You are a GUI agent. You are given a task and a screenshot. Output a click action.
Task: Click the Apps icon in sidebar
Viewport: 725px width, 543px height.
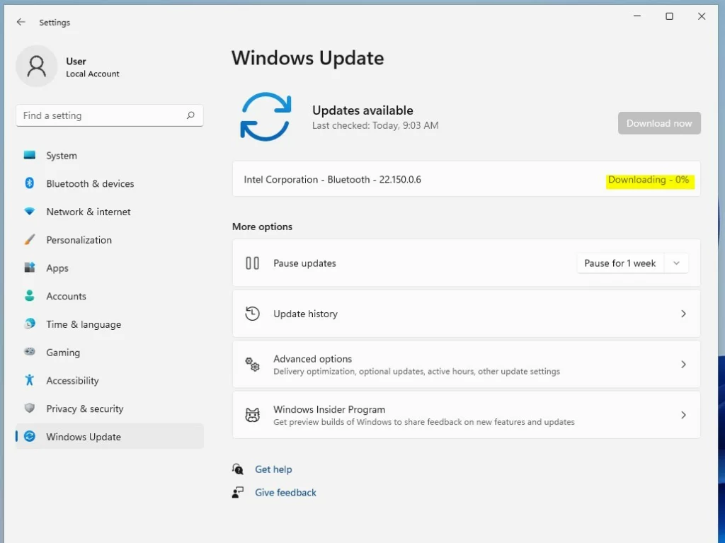[x=30, y=268]
